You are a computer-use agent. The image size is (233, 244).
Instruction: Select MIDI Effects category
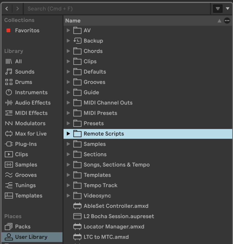click(x=31, y=113)
